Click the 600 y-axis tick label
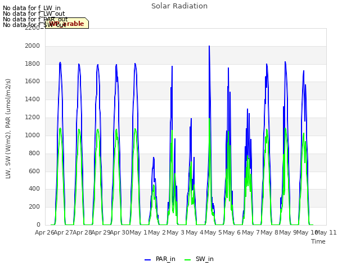 tap(34, 171)
